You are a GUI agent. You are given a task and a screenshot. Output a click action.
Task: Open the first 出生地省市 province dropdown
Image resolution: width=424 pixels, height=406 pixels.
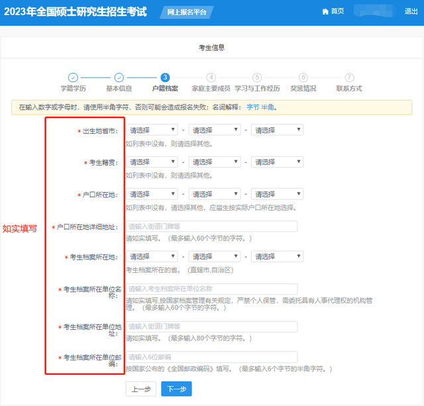pyautogui.click(x=152, y=130)
